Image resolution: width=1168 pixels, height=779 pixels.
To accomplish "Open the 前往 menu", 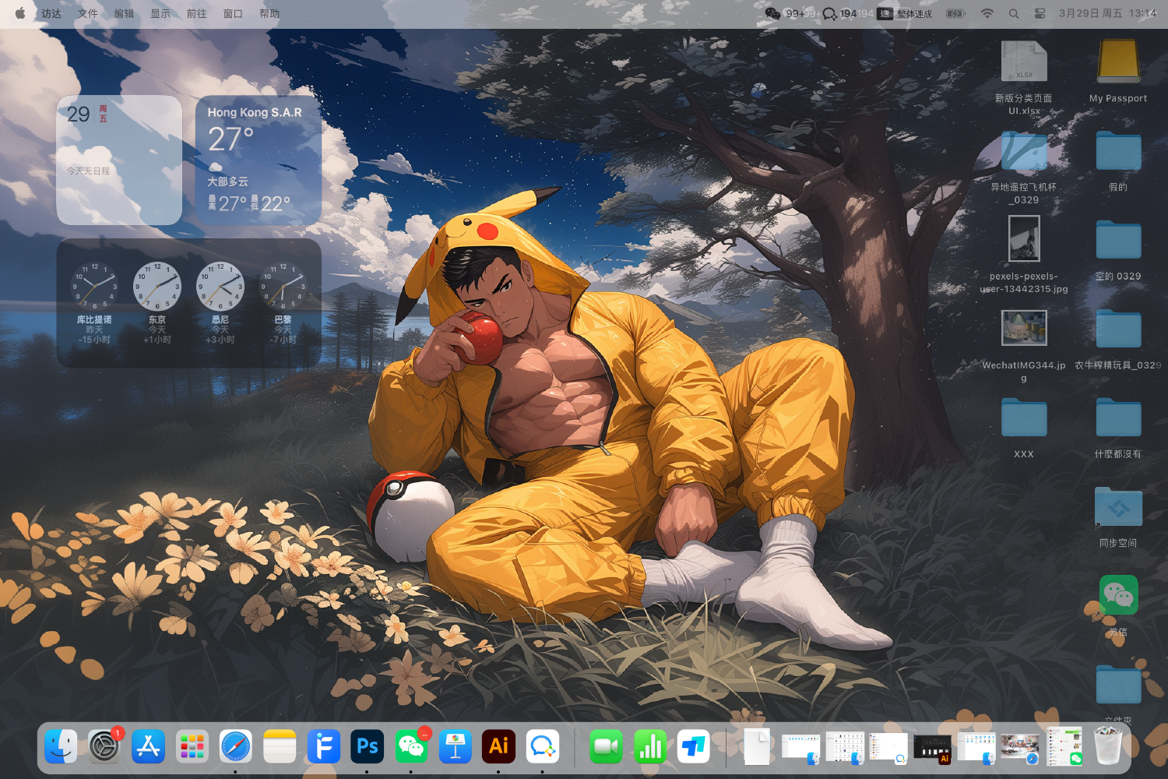I will (x=196, y=13).
